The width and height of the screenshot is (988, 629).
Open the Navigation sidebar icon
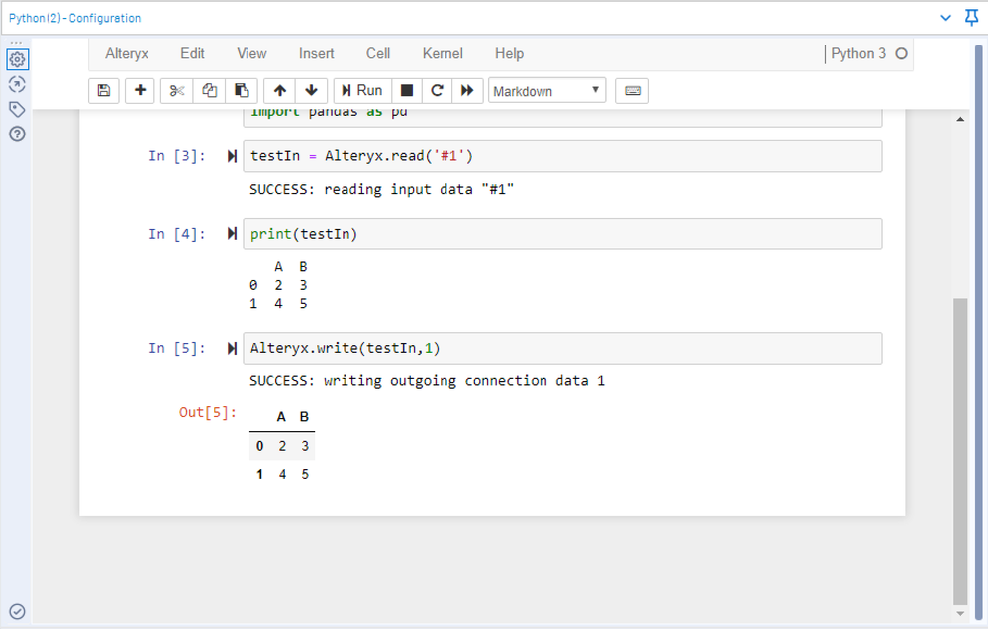point(17,84)
